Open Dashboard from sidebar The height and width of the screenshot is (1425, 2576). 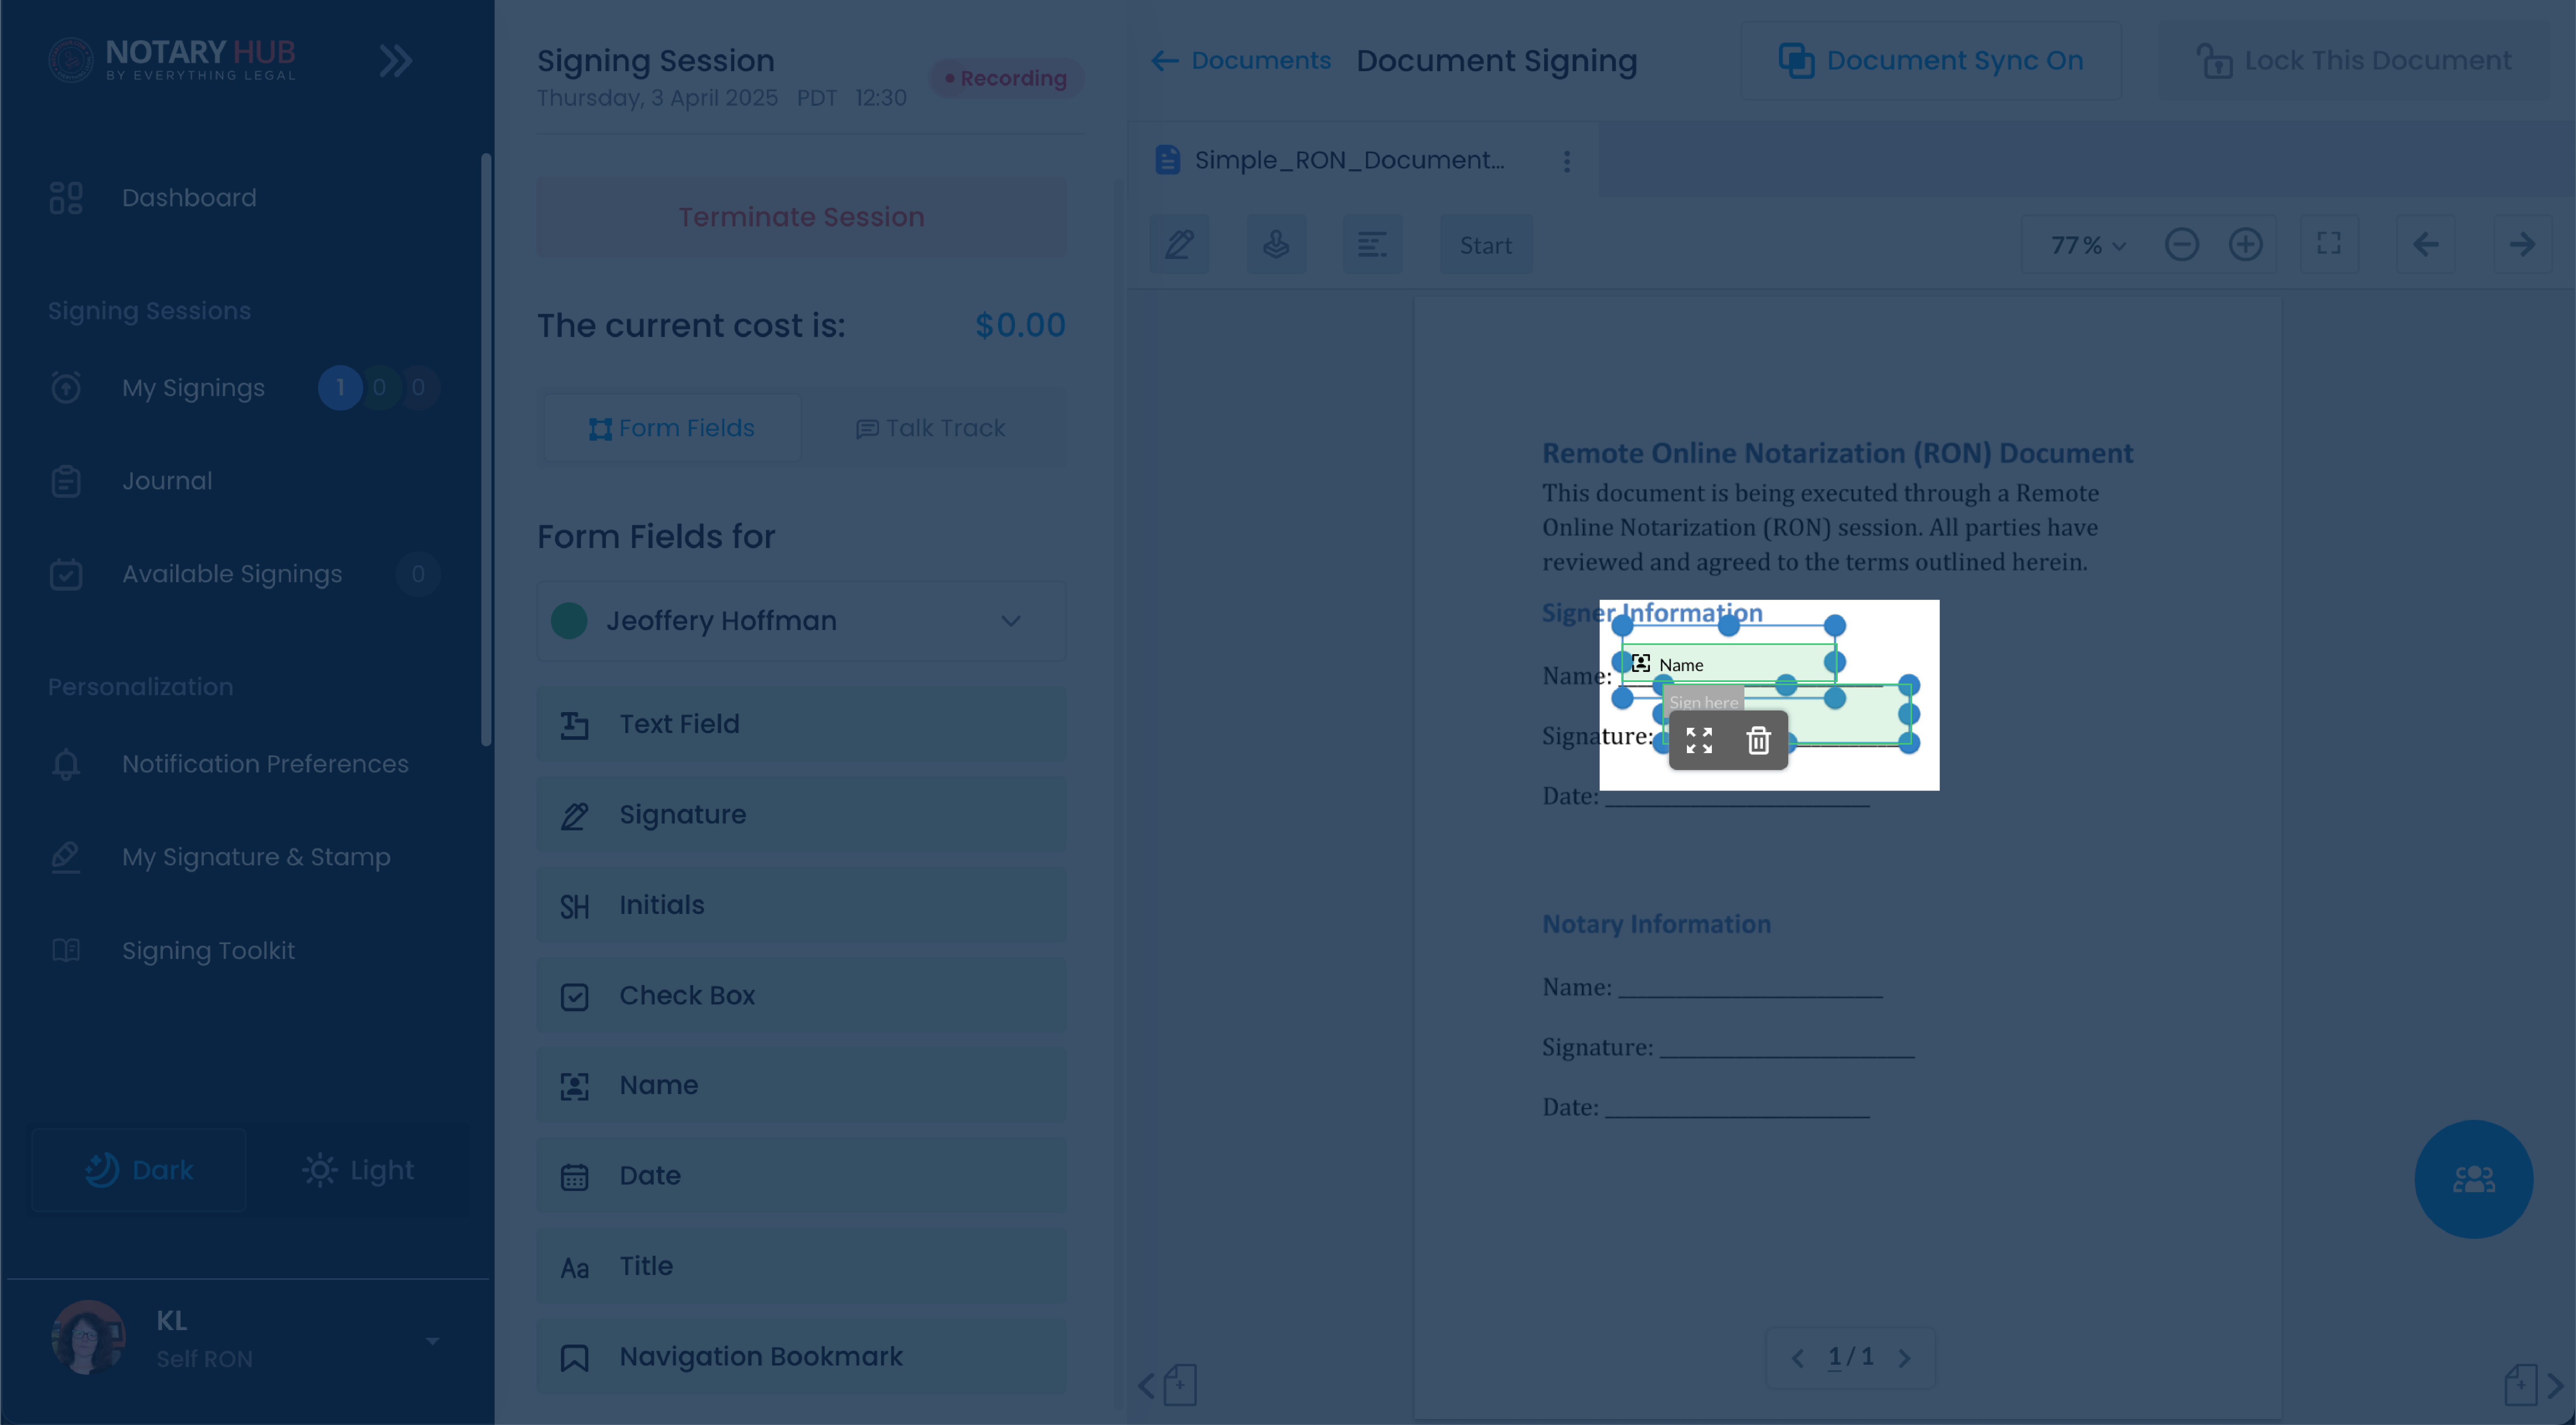pyautogui.click(x=189, y=197)
